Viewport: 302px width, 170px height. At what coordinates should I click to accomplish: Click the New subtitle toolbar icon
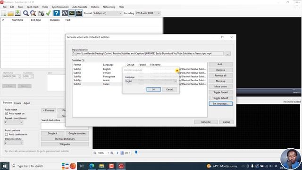(x=4, y=13)
